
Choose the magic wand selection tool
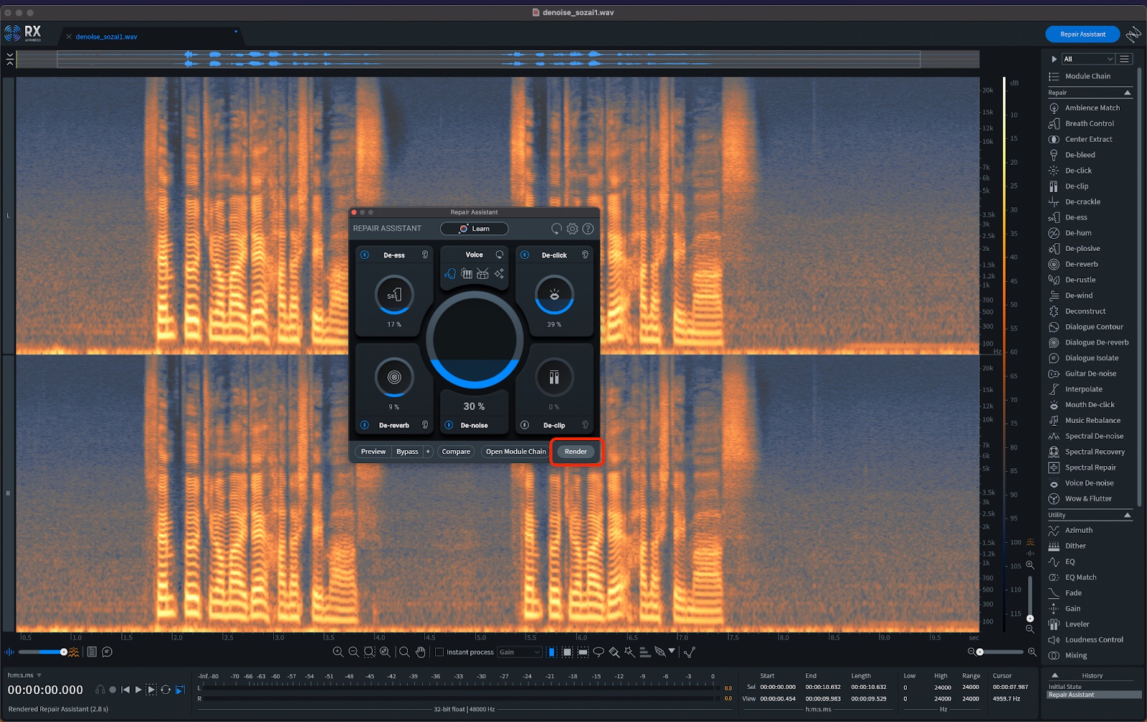[629, 652]
